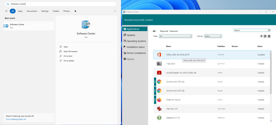Switch to list view icon
The width and height of the screenshot is (276, 125).
265,36
